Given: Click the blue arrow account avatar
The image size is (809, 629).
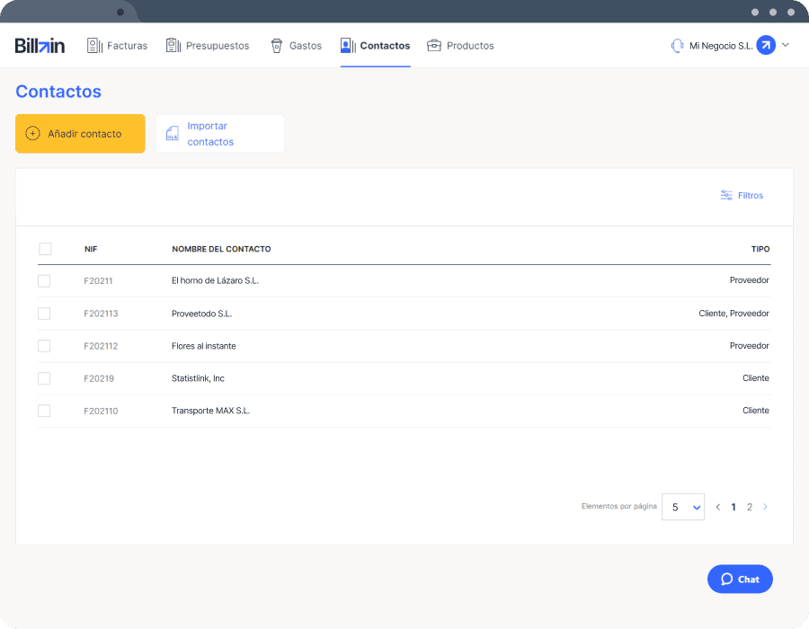Looking at the screenshot, I should pyautogui.click(x=766, y=45).
